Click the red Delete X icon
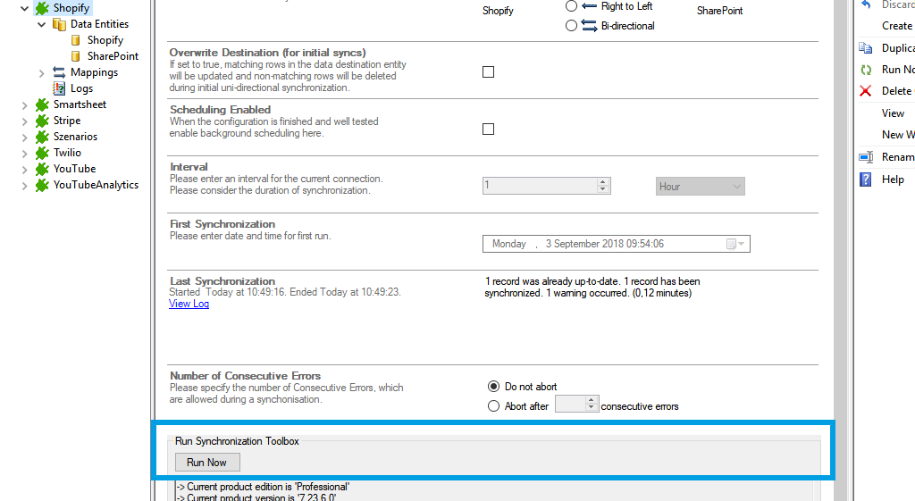This screenshot has height=501, width=915. 865,91
